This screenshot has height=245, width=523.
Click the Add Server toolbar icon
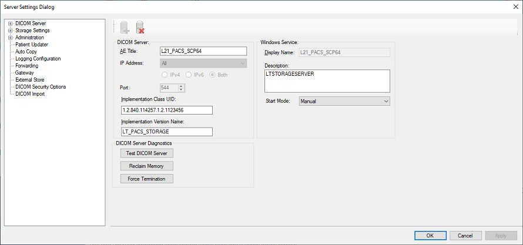pos(125,27)
